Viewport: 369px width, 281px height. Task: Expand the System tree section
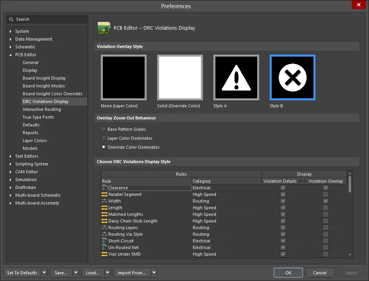(x=9, y=31)
